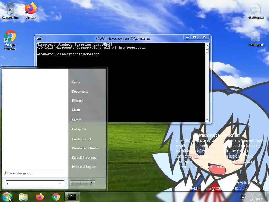This screenshot has height=202, width=269.
Task: Maximize the cmd.exe window
Action: [x=194, y=37]
